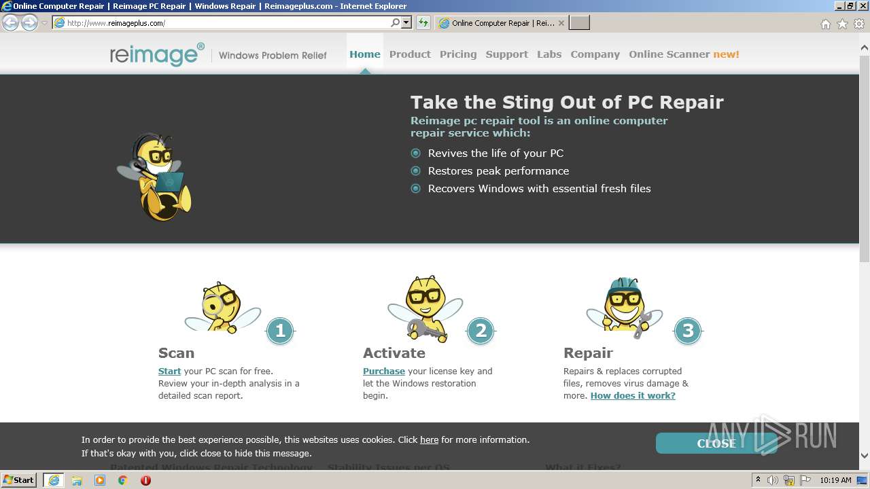Show hidden tray icons arrow
Screen dimensions: 870x489
pyautogui.click(x=758, y=480)
